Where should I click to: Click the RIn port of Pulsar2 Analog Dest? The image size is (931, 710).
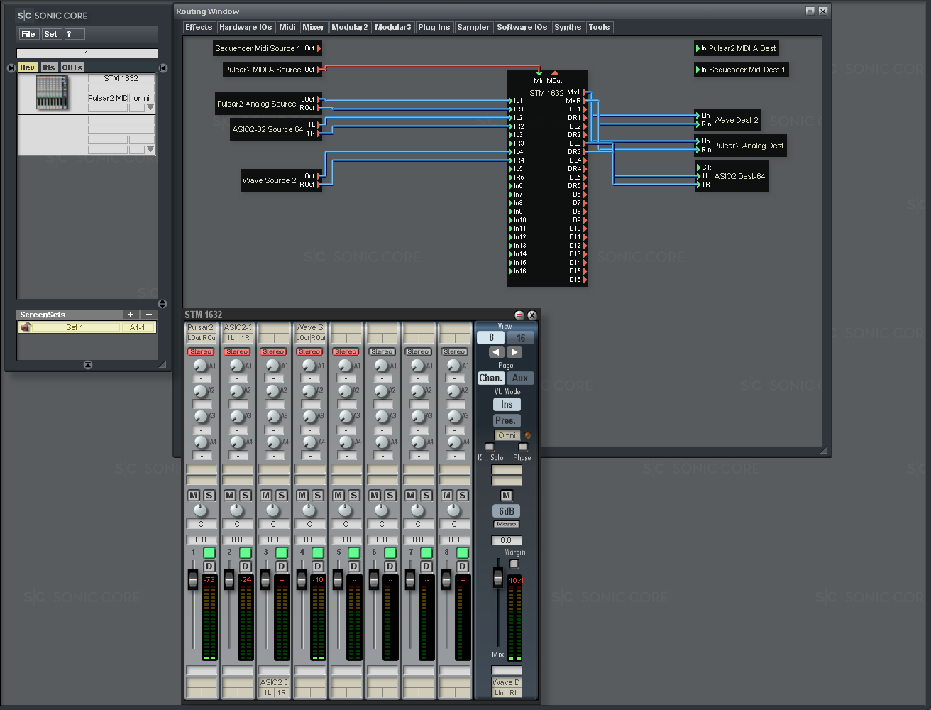698,150
